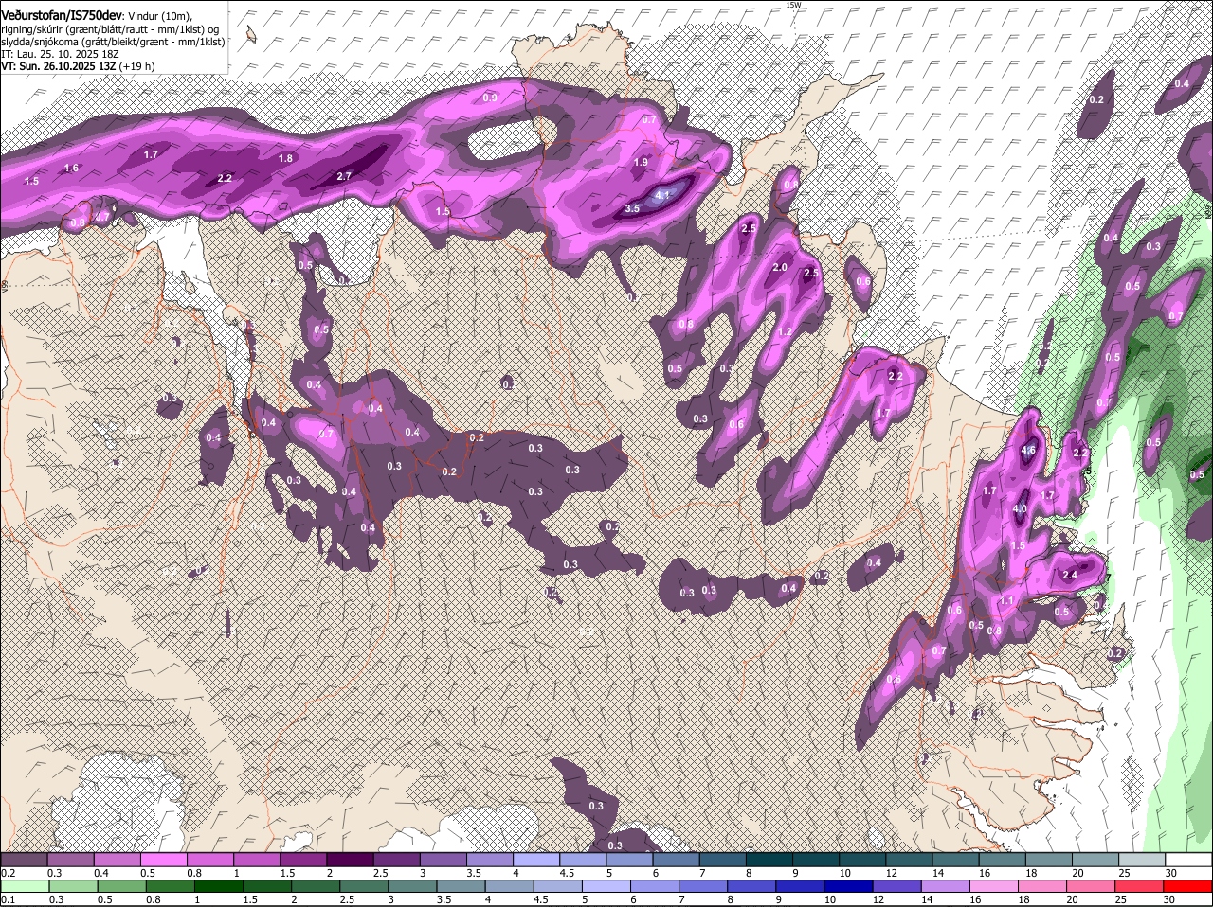Click the 2.4 value in the eastern fjords
Screen dimensions: 1213x907
pos(1071,575)
